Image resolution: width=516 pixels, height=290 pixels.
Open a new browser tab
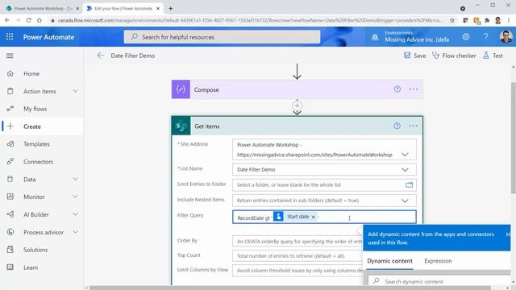click(170, 9)
